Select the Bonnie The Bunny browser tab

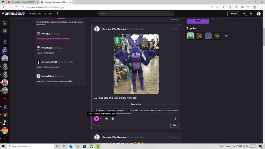[x=56, y=2]
